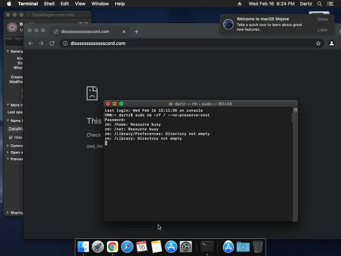Image resolution: width=341 pixels, height=256 pixels.
Task: Click the Add Tags field in Info window
Action: 14,40
